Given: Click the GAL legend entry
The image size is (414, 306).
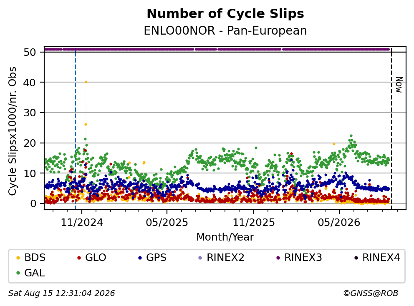Looking at the screenshot, I should pos(30,273).
